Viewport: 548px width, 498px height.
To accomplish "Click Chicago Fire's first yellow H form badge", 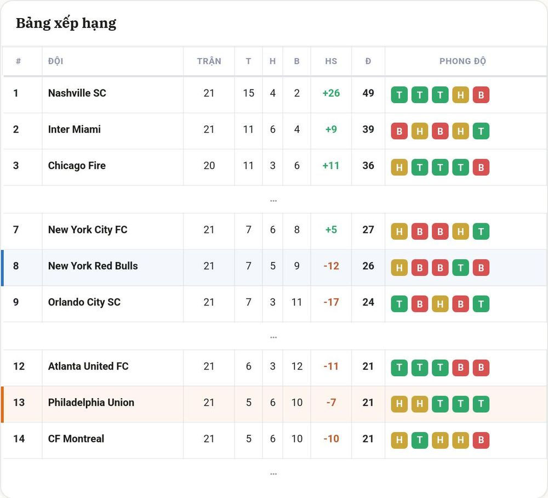I will click(399, 167).
